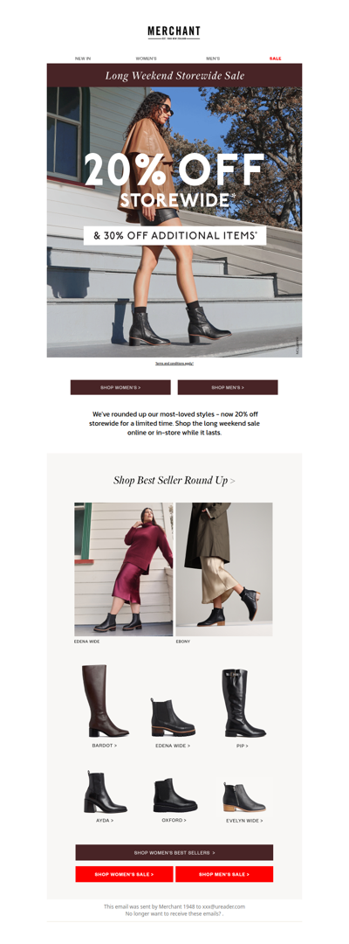View the Ayda heeled boot product

point(105,792)
